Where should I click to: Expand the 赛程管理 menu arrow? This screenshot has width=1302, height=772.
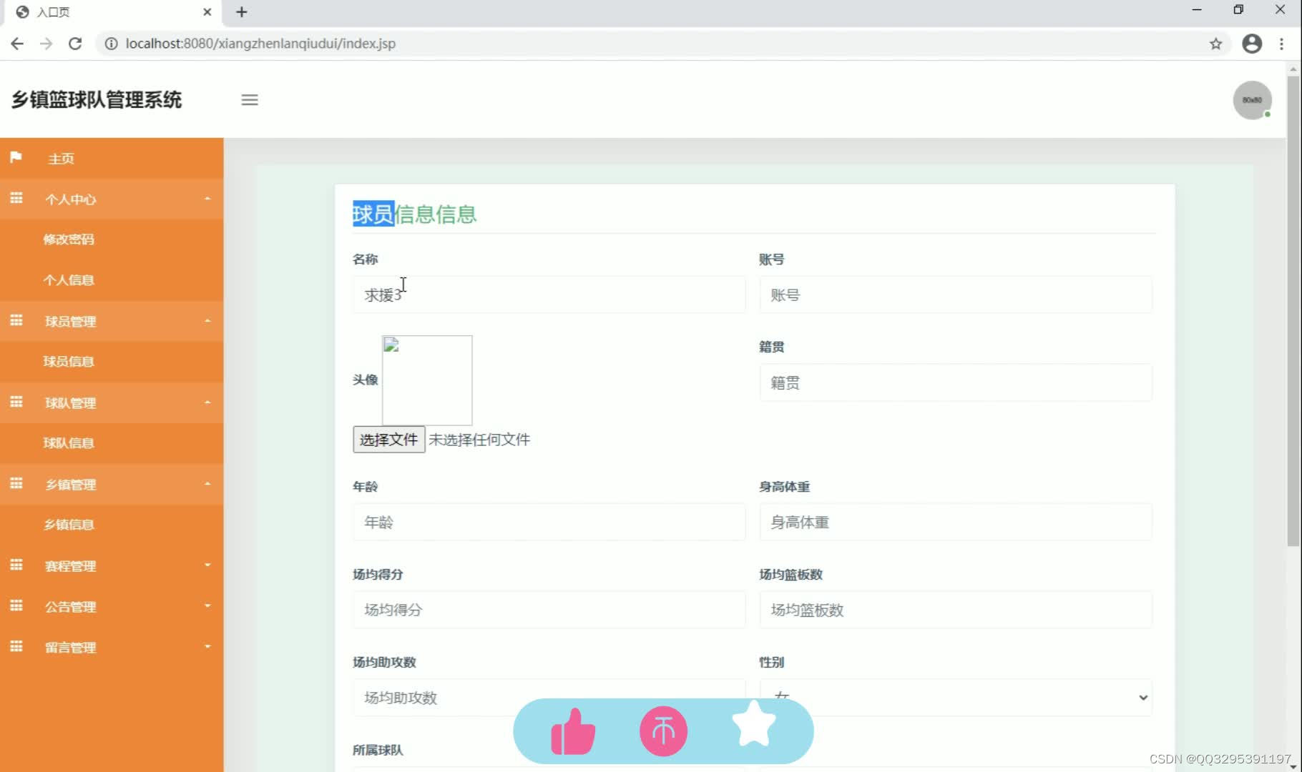[x=207, y=565]
